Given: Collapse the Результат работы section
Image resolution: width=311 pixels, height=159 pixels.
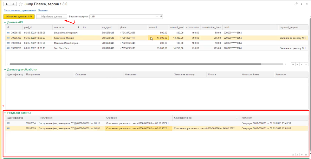Looking at the screenshot, I should pyautogui.click(x=5, y=113).
